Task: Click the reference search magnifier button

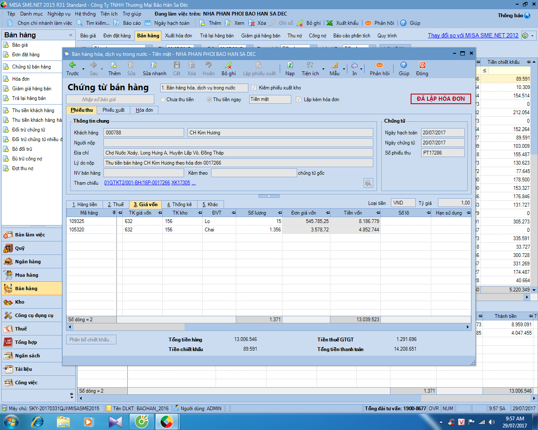Action: coord(368,183)
